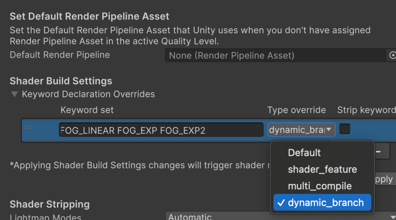Click the Shader Stripping section heading
This screenshot has width=396, height=220.
point(49,204)
